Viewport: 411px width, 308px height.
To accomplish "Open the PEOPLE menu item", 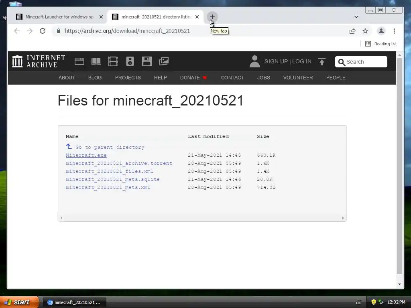I will click(336, 78).
